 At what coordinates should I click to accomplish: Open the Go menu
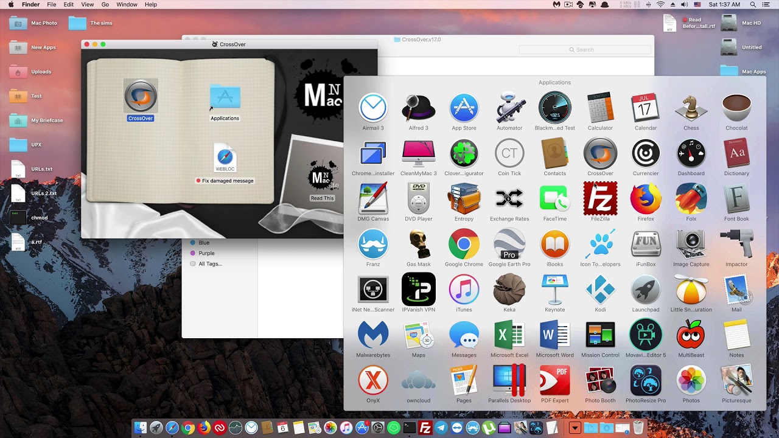tap(105, 4)
